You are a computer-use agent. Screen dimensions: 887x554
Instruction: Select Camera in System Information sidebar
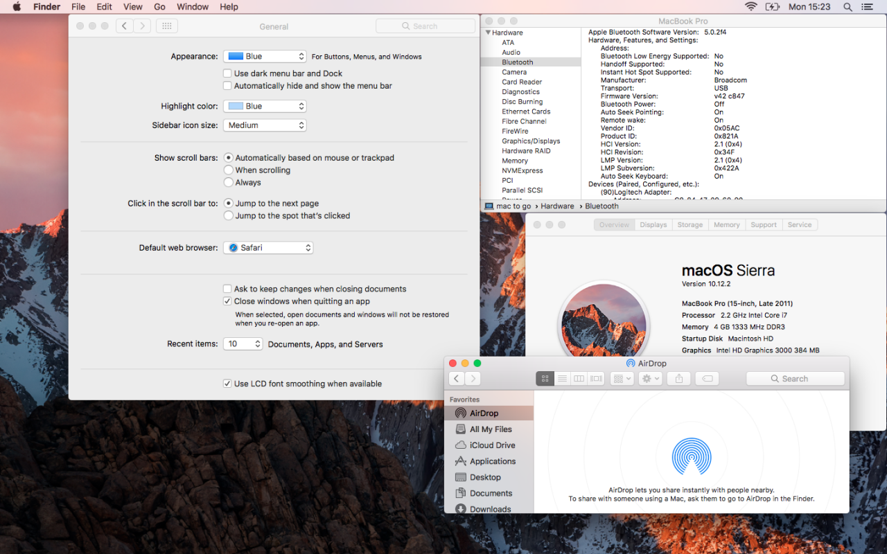(514, 72)
